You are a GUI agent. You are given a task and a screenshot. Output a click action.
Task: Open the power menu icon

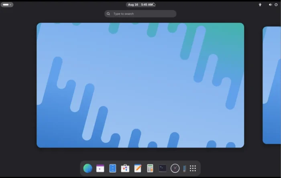[x=276, y=5]
